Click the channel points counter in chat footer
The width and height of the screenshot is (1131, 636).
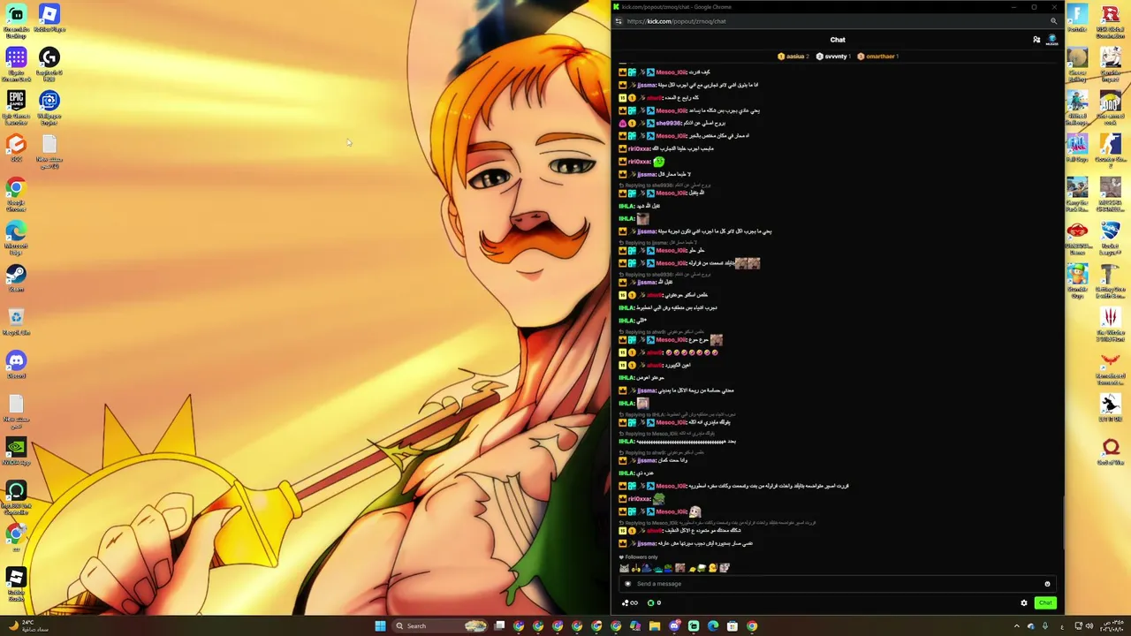[654, 603]
